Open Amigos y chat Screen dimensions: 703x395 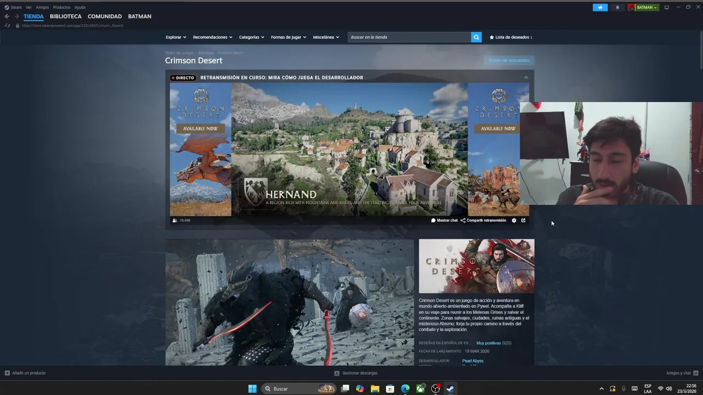[681, 373]
